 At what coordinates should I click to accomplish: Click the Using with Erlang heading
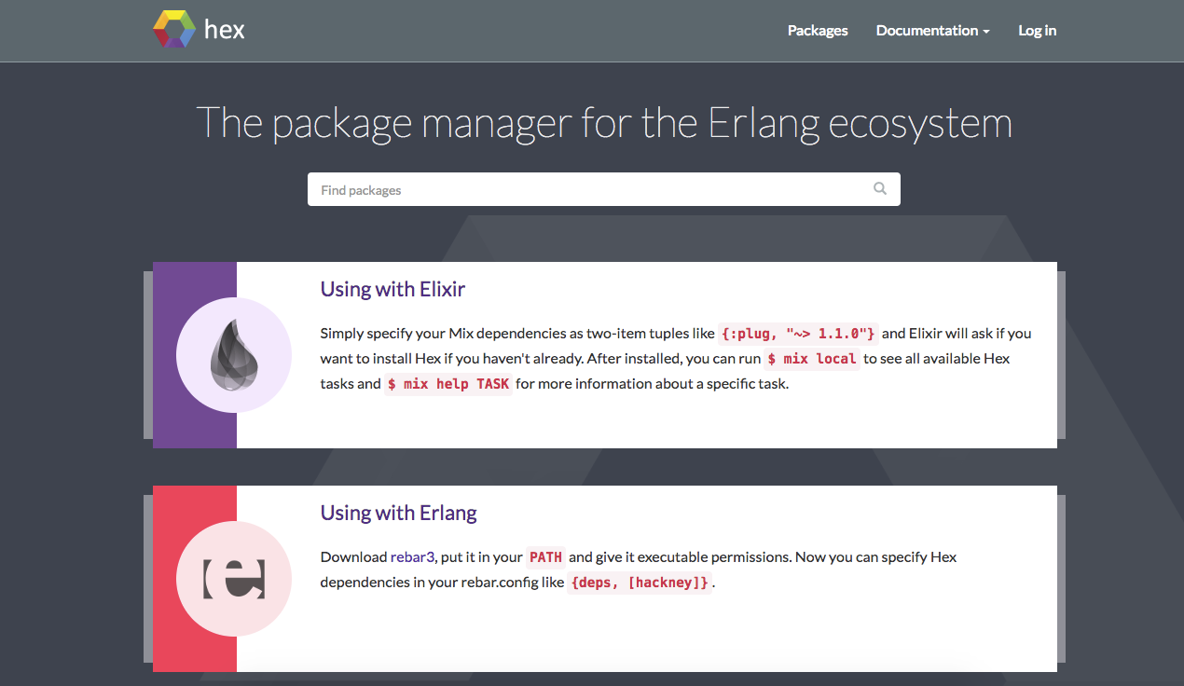point(398,513)
